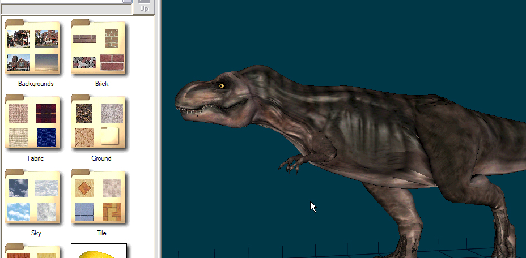526x258 pixels.
Task: Click the blue swatch inside the Fabric folder
Action: coord(46,136)
